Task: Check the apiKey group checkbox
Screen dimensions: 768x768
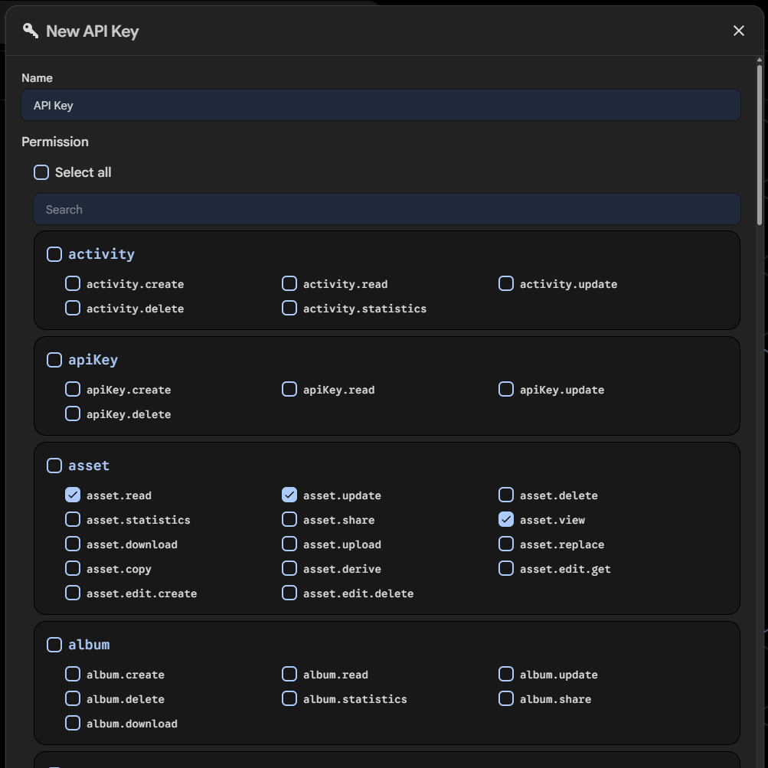Action: 54,360
